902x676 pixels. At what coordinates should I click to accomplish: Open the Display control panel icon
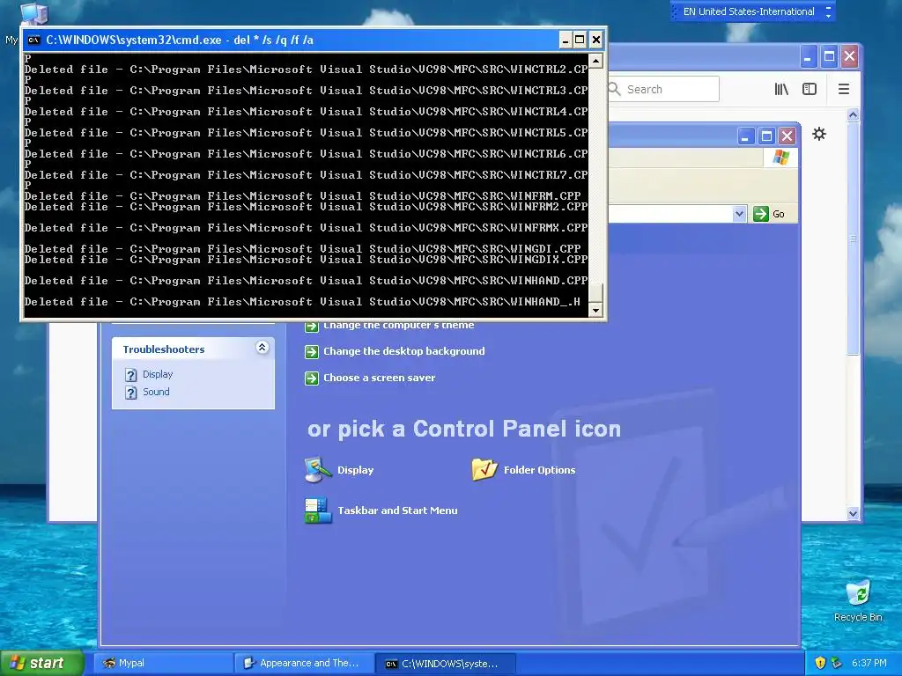pyautogui.click(x=318, y=470)
